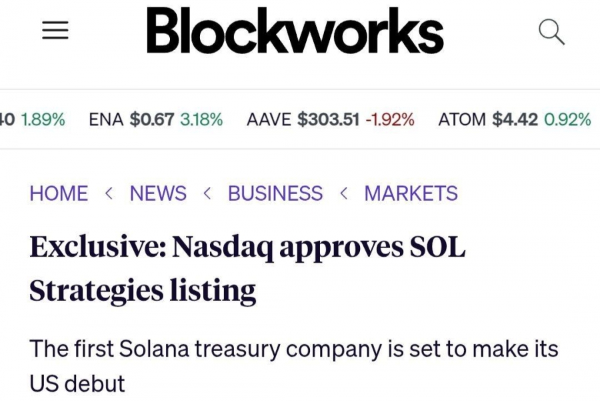Open the BUSINESS breadcrumb link
Screen dimensions: 600x401
click(274, 193)
